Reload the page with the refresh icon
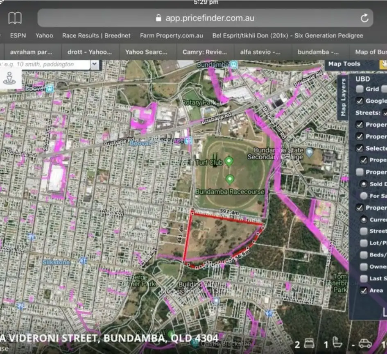The image size is (387, 354). (364, 18)
